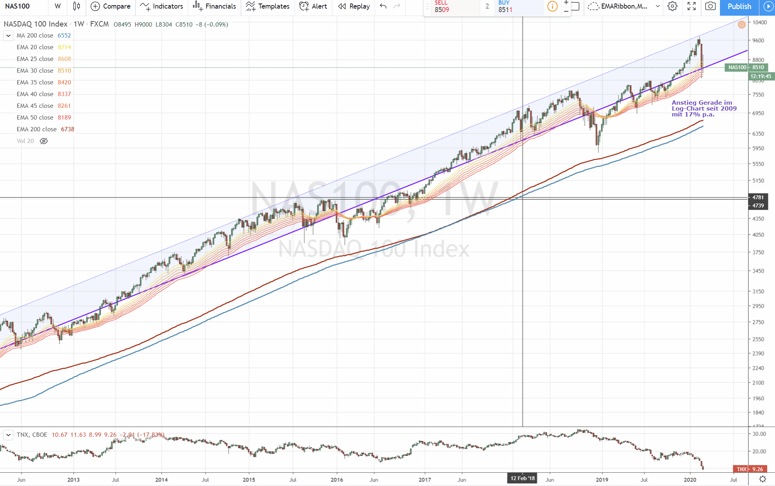Click the TNX 9.26 price label
The height and width of the screenshot is (486, 775).
pyautogui.click(x=750, y=469)
